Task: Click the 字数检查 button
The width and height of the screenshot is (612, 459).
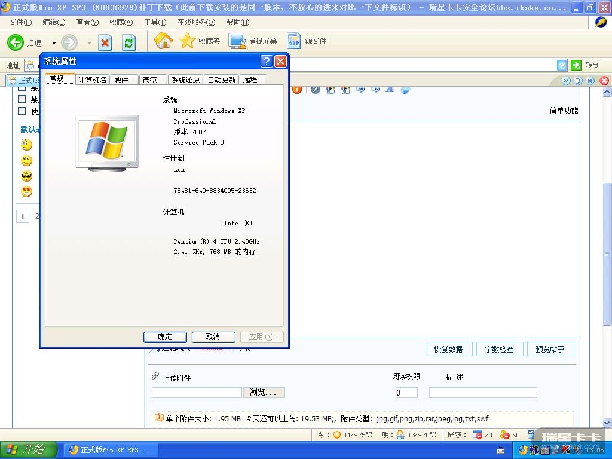Action: point(499,349)
